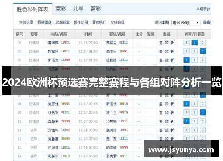Click home team 奥地利 in row 10
The width and height of the screenshot is (223, 161).
coord(53,121)
